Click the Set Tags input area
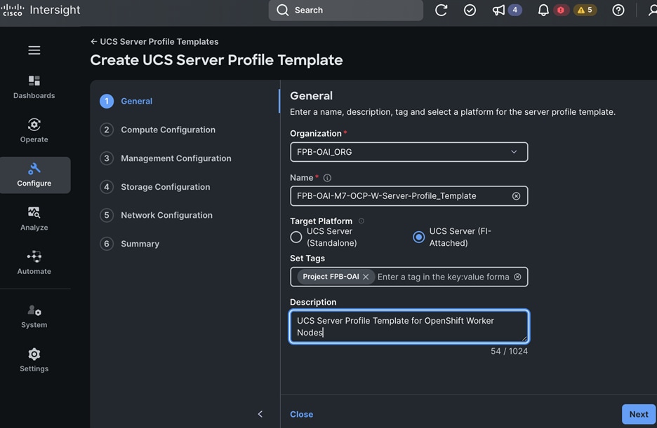Image resolution: width=657 pixels, height=428 pixels. pos(444,277)
